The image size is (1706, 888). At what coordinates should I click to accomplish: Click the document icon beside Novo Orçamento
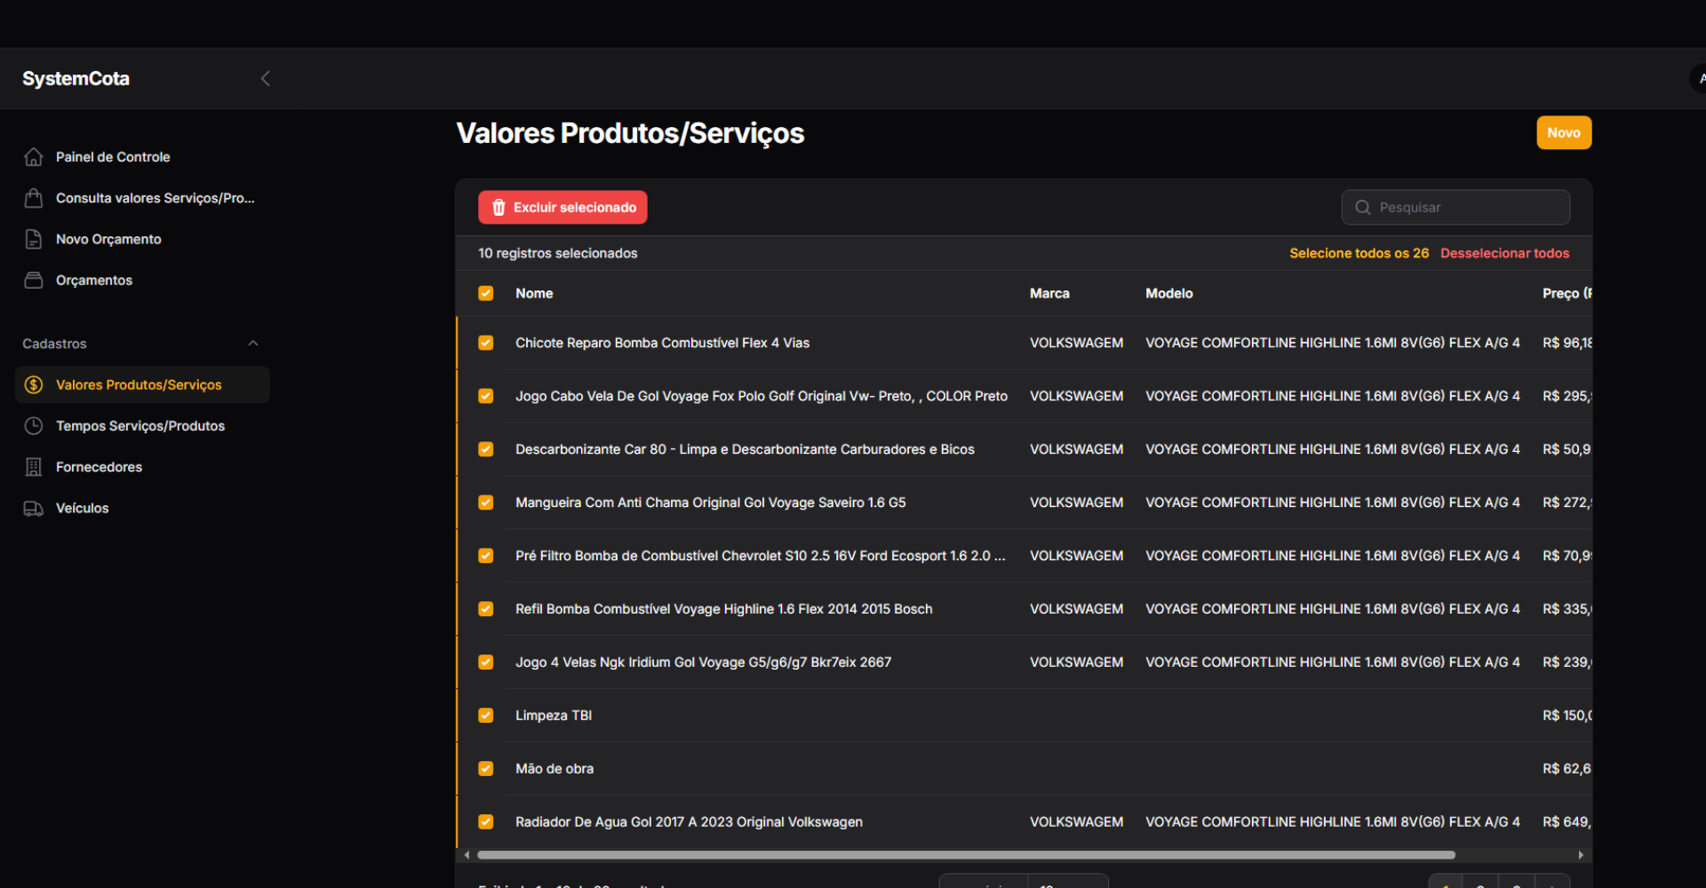34,239
